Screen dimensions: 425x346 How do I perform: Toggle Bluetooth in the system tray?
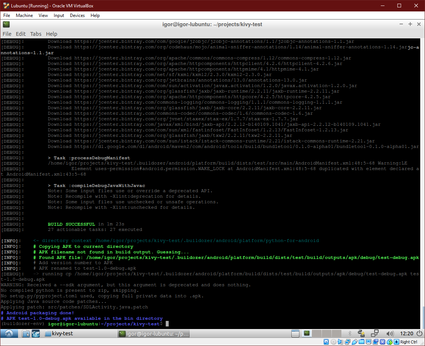pos(350,333)
